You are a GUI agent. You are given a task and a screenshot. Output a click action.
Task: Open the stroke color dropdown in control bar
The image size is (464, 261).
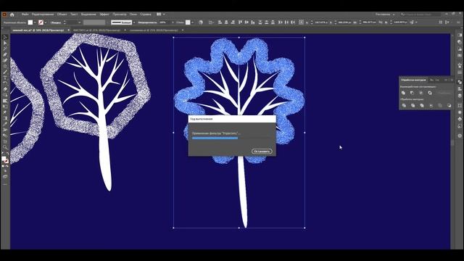click(x=46, y=22)
